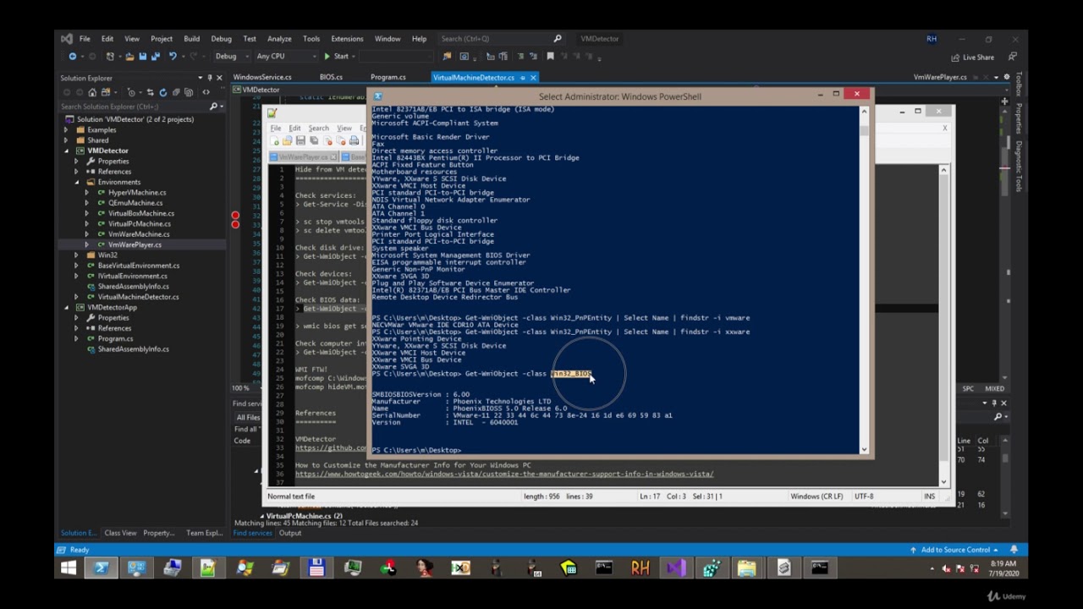Toggle the breakpoint on line 33
The width and height of the screenshot is (1083, 609).
point(235,225)
